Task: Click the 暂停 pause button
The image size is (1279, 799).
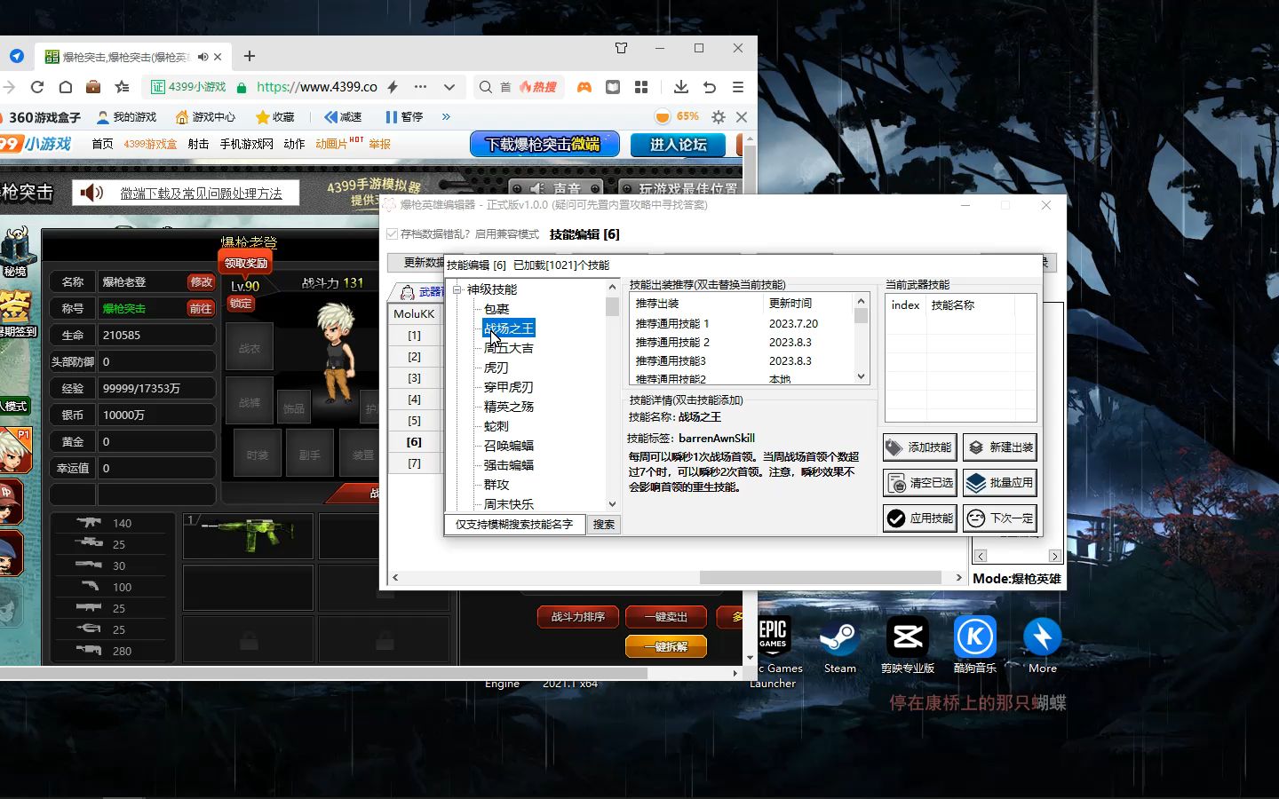Action: [x=404, y=116]
